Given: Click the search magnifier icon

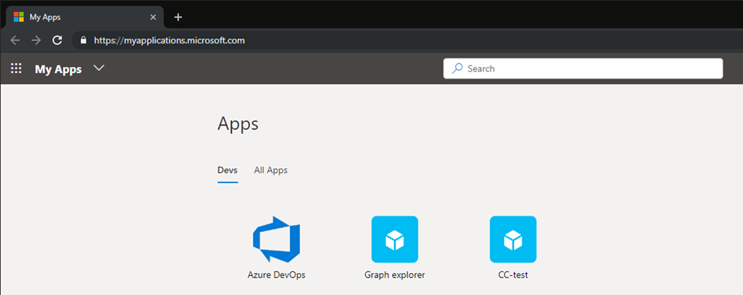Looking at the screenshot, I should tap(457, 68).
